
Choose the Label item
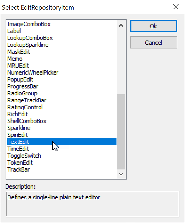[14, 31]
